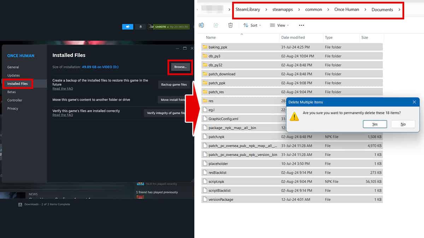Image resolution: width=424 pixels, height=238 pixels.
Task: Open the Sort dropdown in File Explorer
Action: (253, 25)
